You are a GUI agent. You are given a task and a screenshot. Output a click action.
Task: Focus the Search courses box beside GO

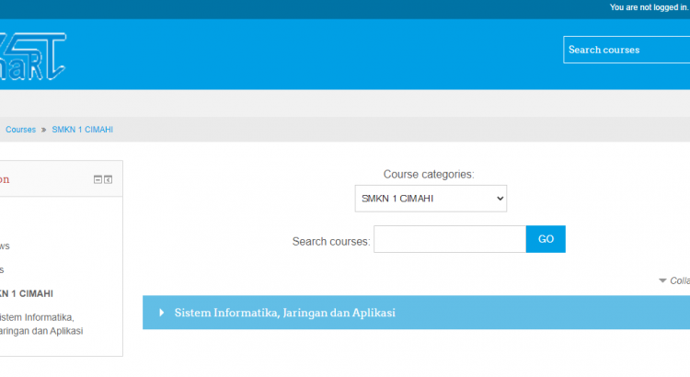point(450,239)
